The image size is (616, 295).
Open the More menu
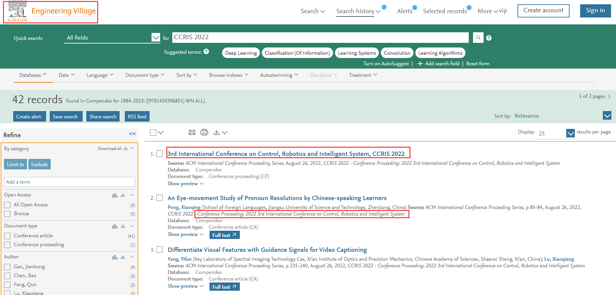[x=488, y=11]
